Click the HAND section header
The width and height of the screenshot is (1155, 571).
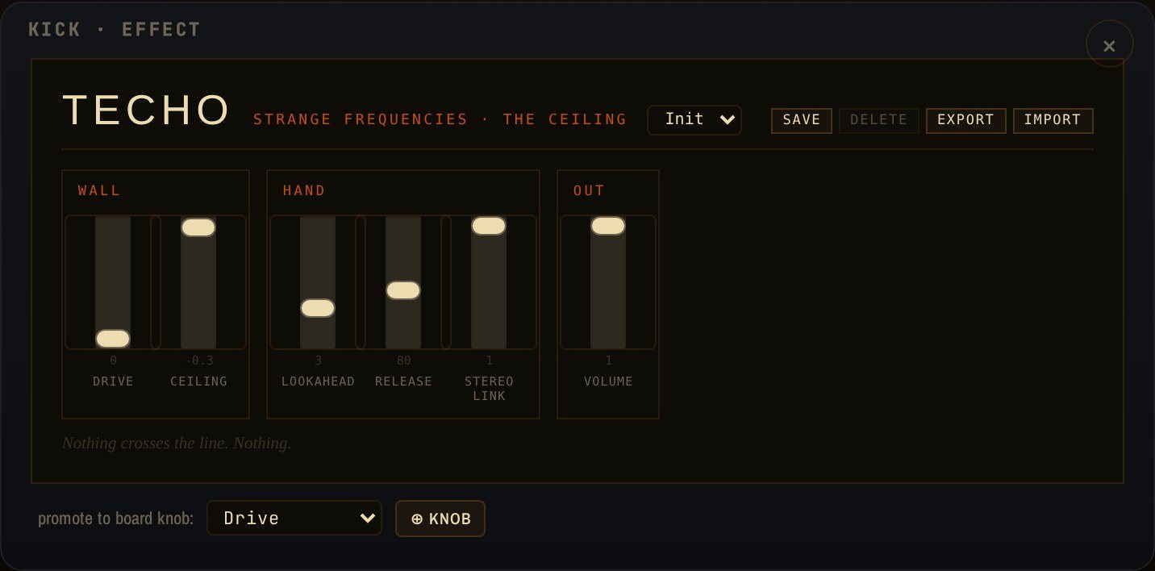click(304, 191)
